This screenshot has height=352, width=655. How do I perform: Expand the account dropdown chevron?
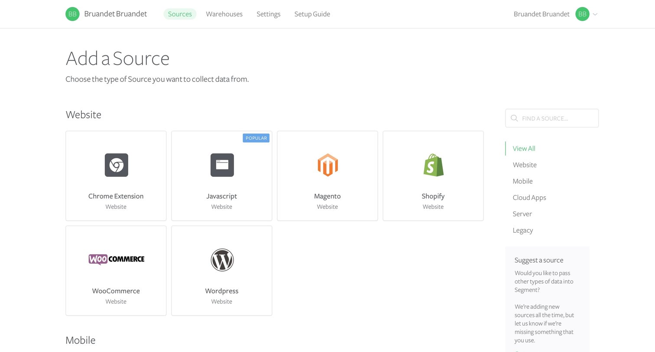(x=595, y=14)
